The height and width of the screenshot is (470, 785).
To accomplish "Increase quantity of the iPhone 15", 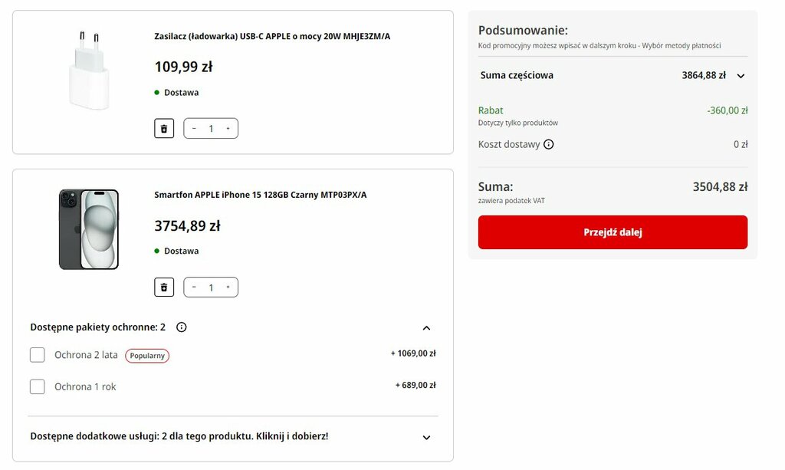I will click(x=228, y=288).
